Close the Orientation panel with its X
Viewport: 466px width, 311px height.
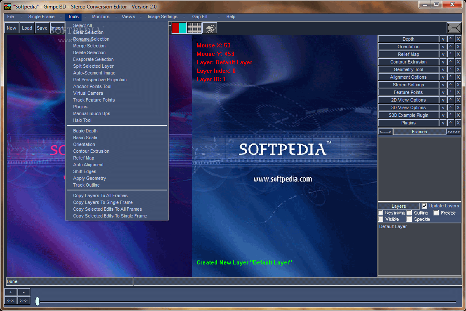click(458, 47)
